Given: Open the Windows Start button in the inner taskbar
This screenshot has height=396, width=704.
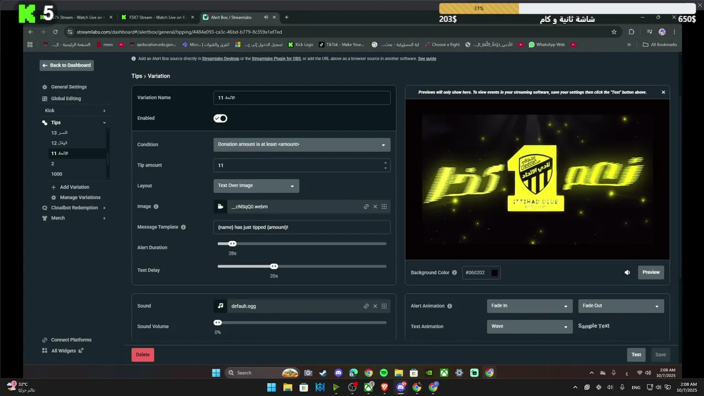Looking at the screenshot, I should pos(216,373).
